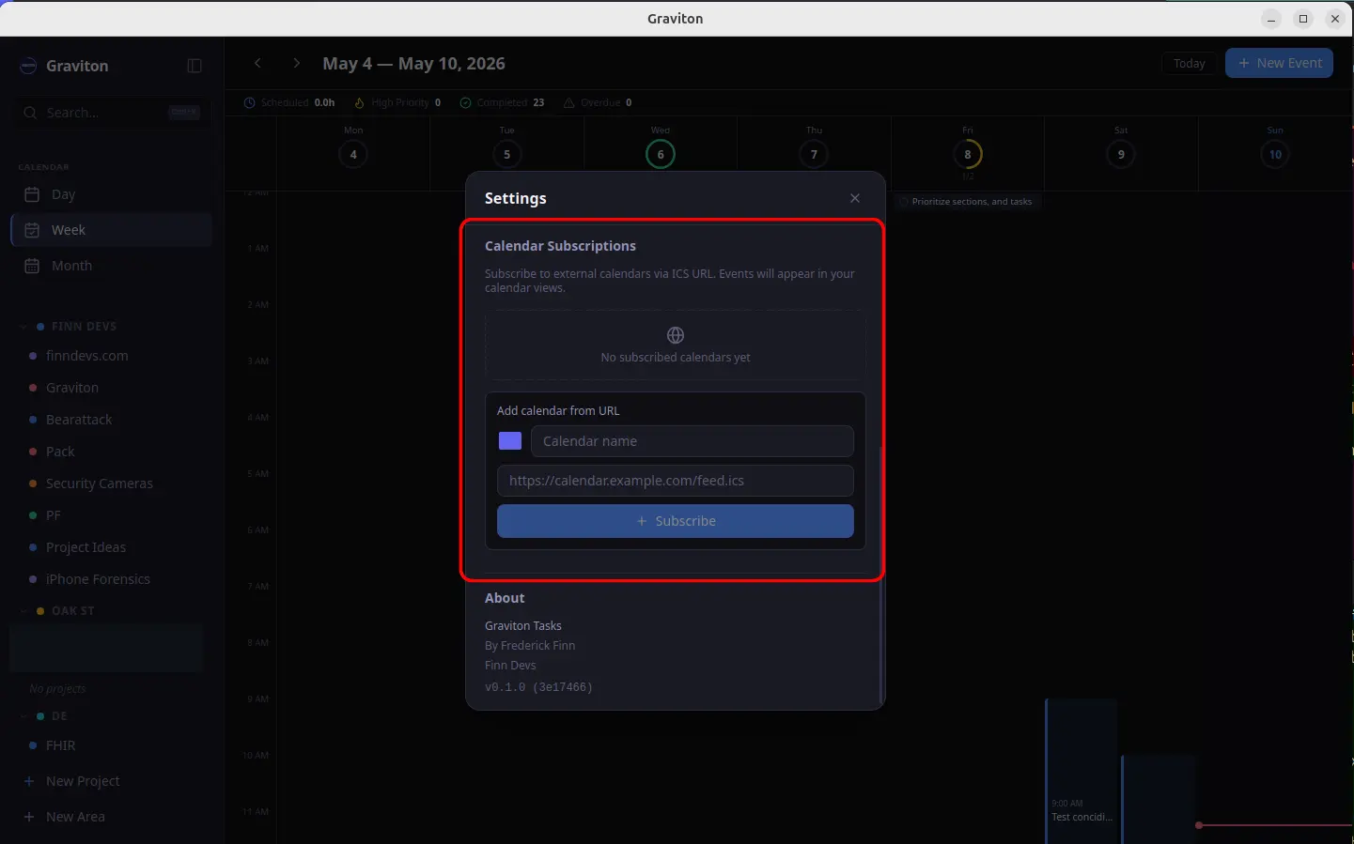Click the Subscribe button
Image resolution: width=1354 pixels, height=844 pixels.
coord(676,521)
